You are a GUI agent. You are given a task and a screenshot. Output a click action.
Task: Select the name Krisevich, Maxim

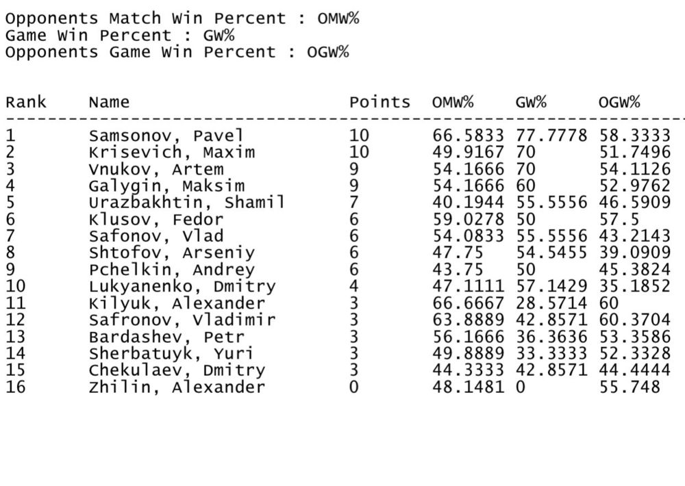coord(171,152)
